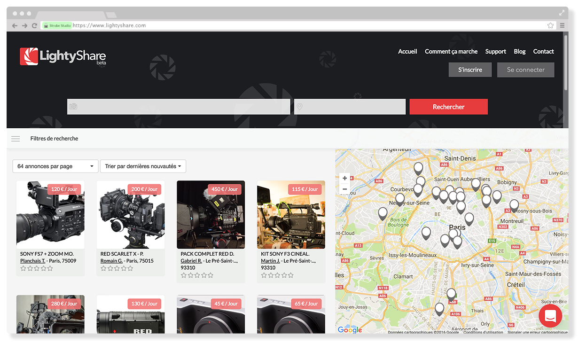
Task: Click the location pin icon in the location field
Action: pos(299,106)
